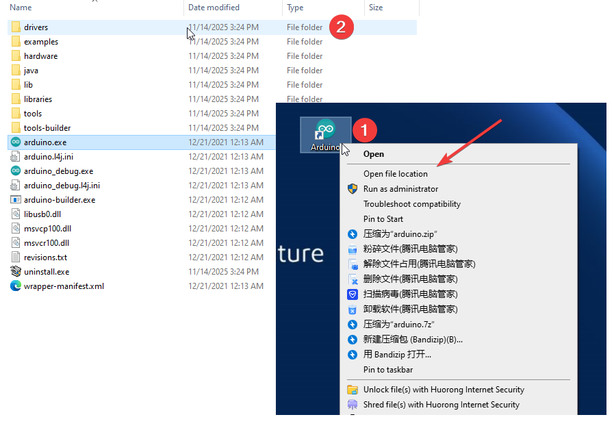Click the date modified of uninstall.exe

(x=224, y=271)
